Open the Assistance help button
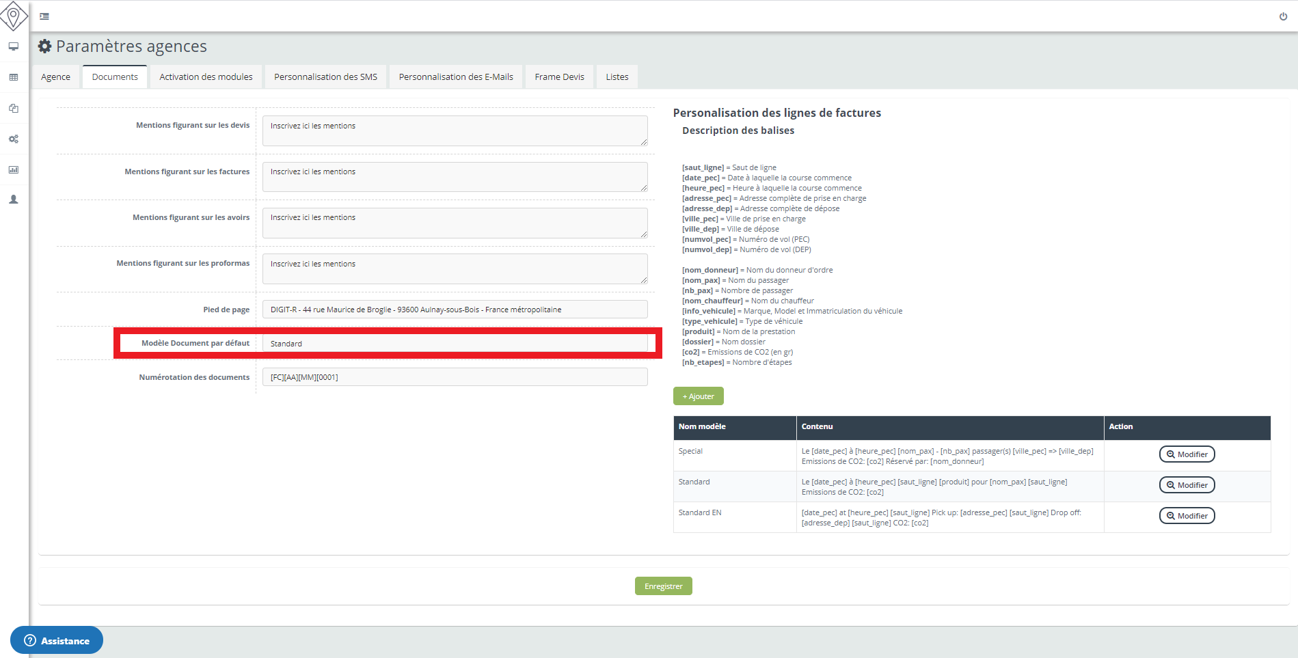This screenshot has height=658, width=1298. tap(57, 640)
